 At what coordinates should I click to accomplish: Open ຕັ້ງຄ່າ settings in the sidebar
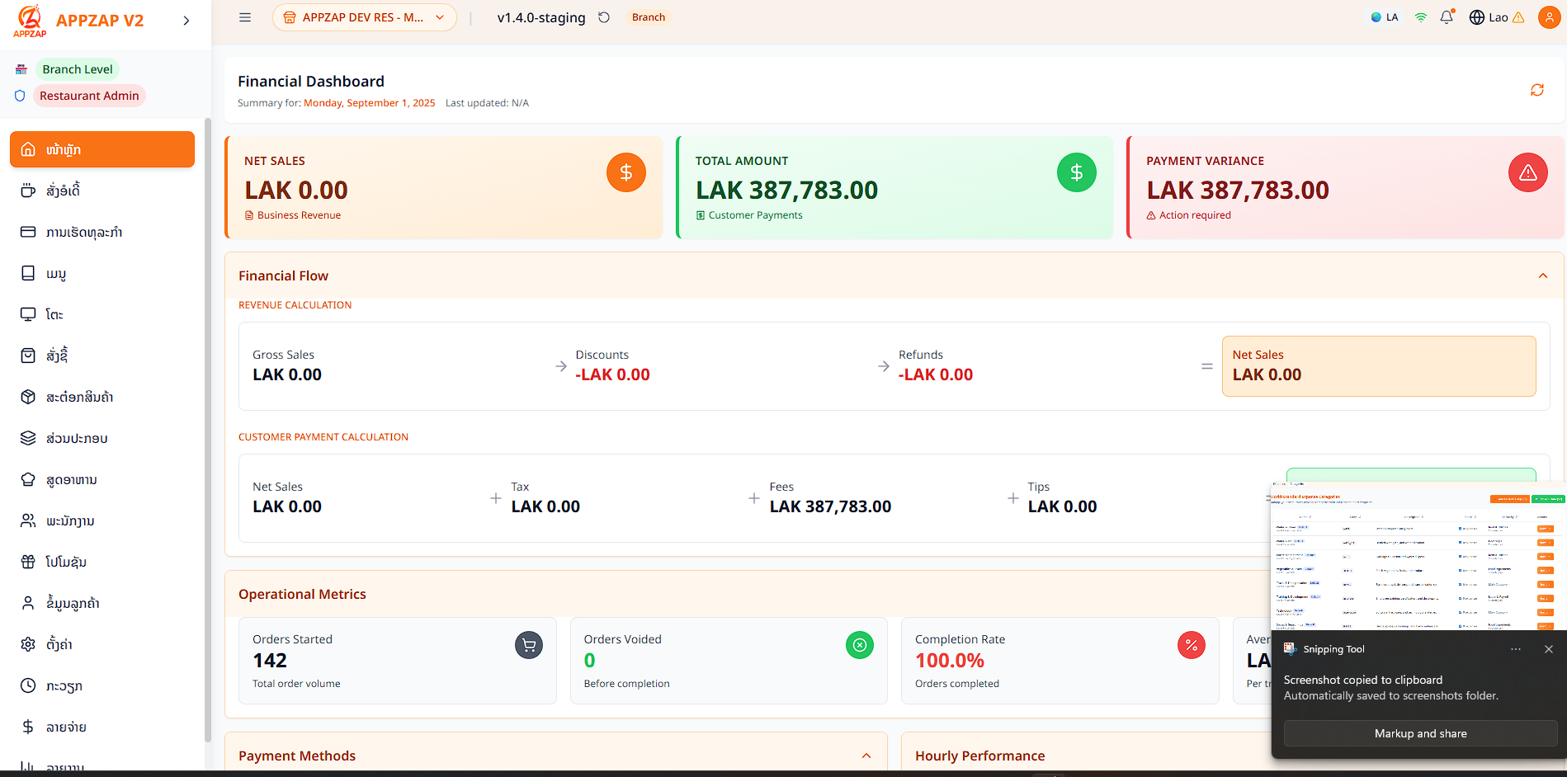[59, 644]
